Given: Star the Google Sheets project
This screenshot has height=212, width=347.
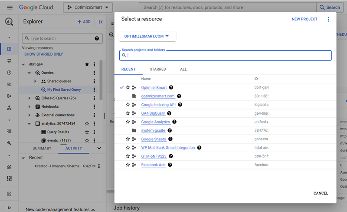Looking at the screenshot, I should [x=128, y=139].
